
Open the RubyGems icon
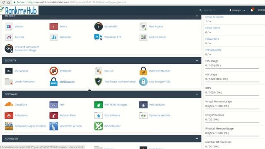pos(9,115)
